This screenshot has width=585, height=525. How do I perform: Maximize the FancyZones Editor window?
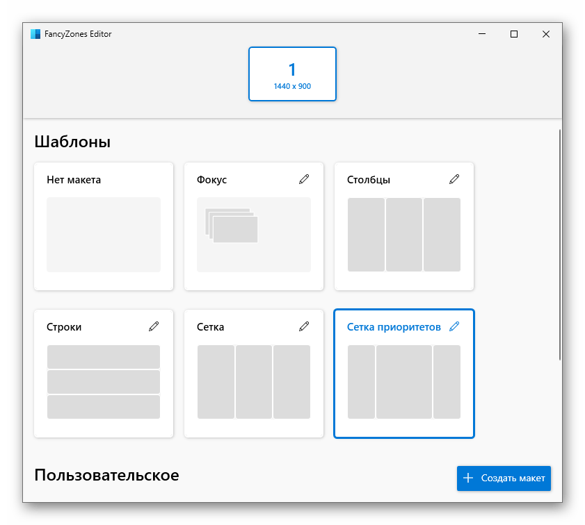[x=514, y=34]
